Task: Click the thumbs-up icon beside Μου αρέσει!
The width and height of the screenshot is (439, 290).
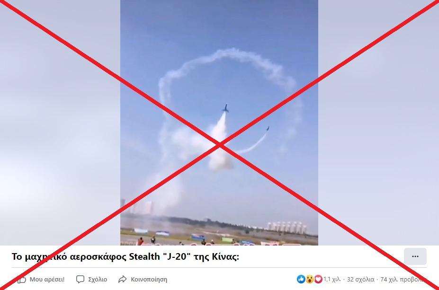Action: click(x=22, y=280)
